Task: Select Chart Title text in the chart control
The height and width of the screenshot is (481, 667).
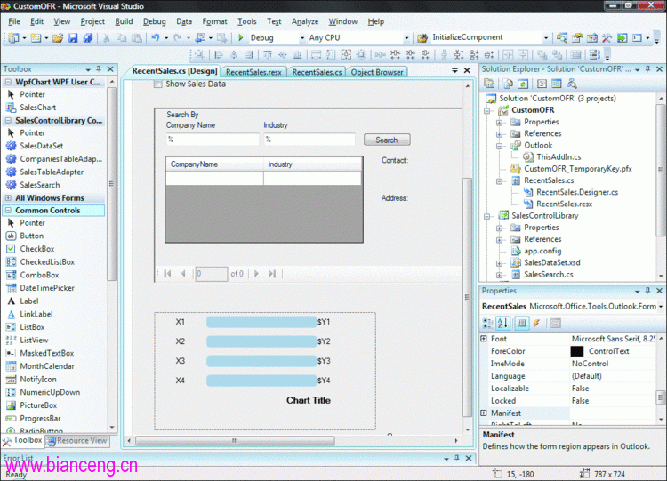Action: click(x=309, y=401)
